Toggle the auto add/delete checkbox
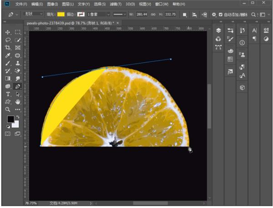 (220, 15)
